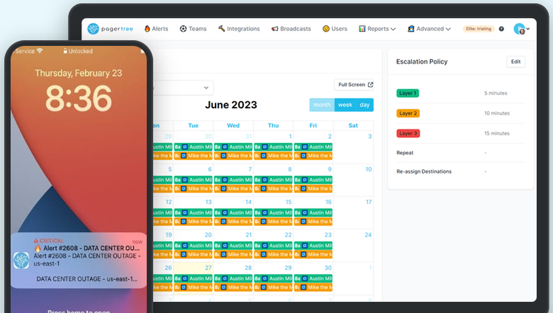The image size is (553, 313).
Task: Click the Repeat row label
Action: pos(405,153)
